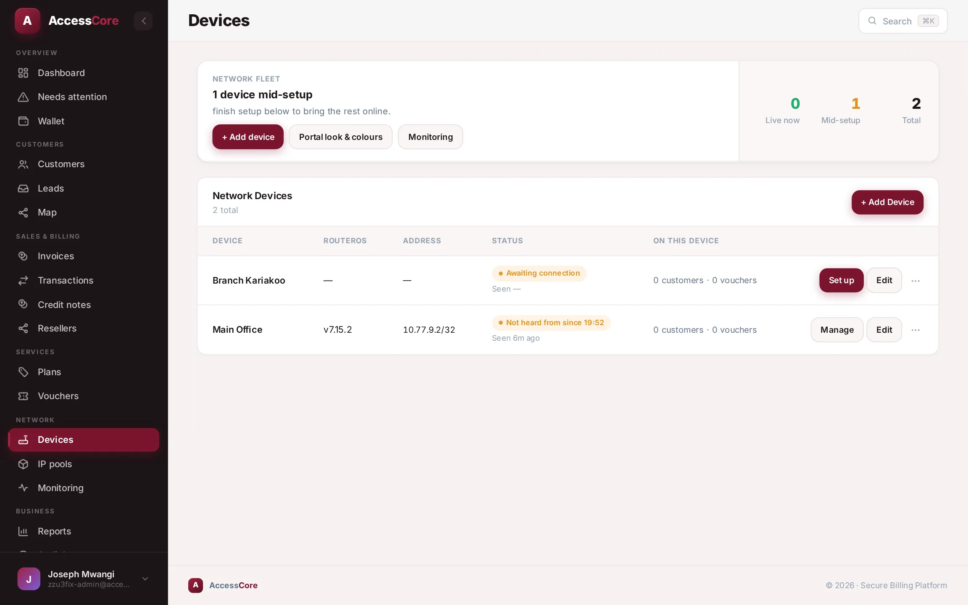
Task: Navigate to Customers
Action: click(x=84, y=164)
